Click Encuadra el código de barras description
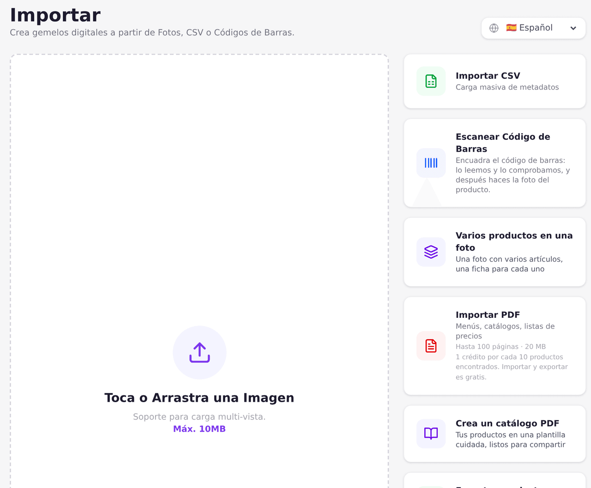The image size is (591, 488). 513,175
